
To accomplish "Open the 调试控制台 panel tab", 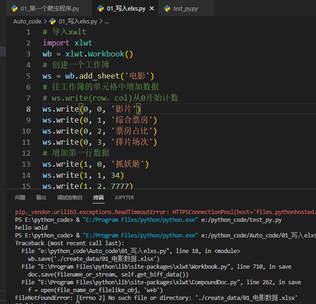I will pyautogui.click(x=70, y=197).
